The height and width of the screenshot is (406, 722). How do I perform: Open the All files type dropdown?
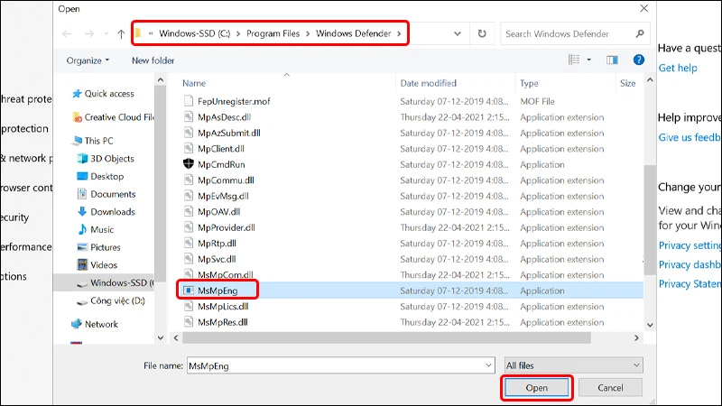[573, 365]
